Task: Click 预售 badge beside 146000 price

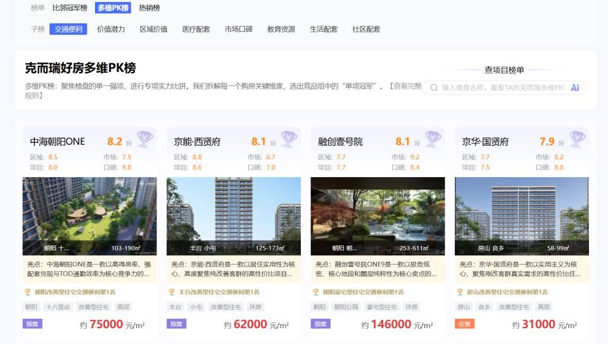Action: pos(320,324)
